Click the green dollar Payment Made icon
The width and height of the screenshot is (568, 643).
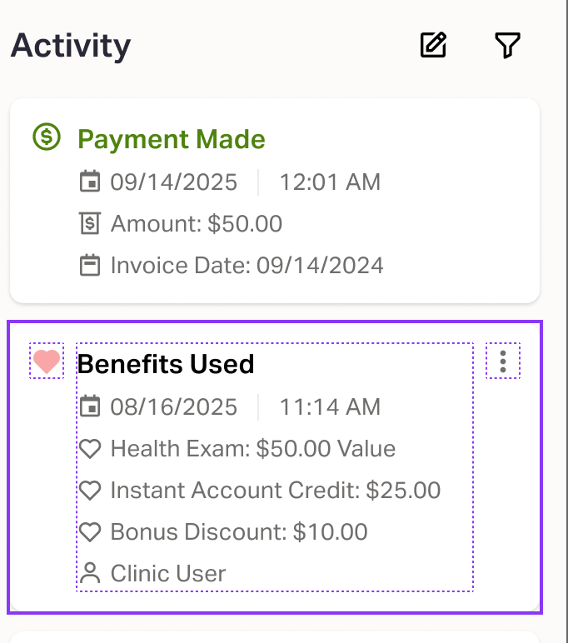click(x=47, y=137)
